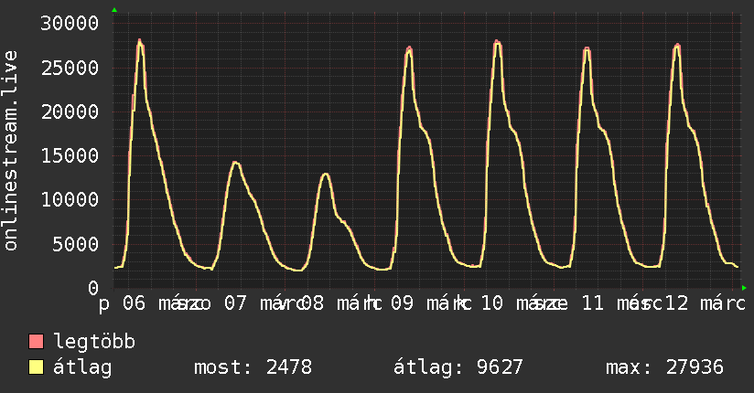The width and height of the screenshot is (754, 393).
Task: Click the 09 márc x-axis date label
Action: pyautogui.click(x=428, y=303)
